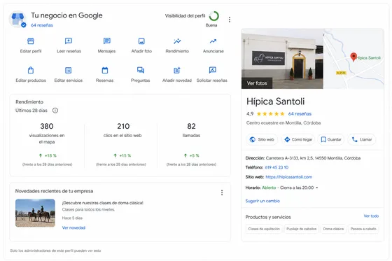Viewport: 392px width, 261px height.
Task: Click the map thumbnail of Hípica Santoli
Action: coord(353,59)
